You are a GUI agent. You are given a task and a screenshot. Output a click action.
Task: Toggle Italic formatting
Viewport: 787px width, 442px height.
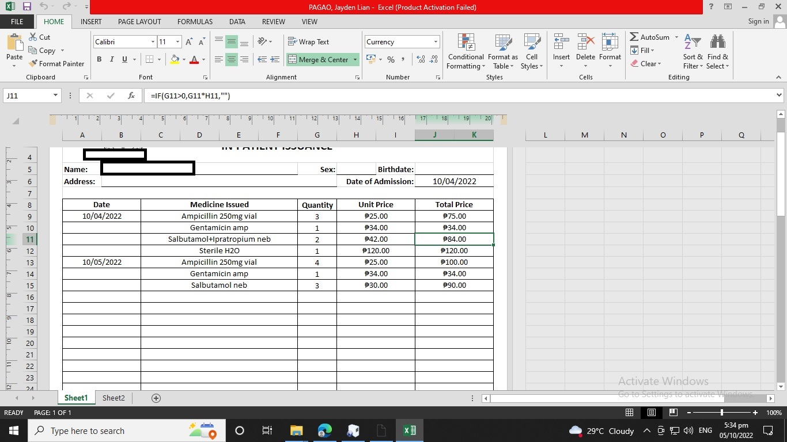(112, 59)
